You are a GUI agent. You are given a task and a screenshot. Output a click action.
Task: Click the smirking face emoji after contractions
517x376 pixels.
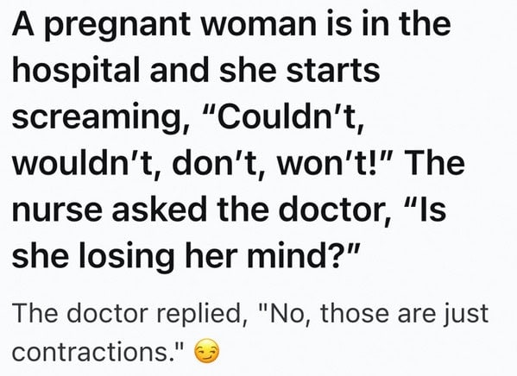click(206, 351)
